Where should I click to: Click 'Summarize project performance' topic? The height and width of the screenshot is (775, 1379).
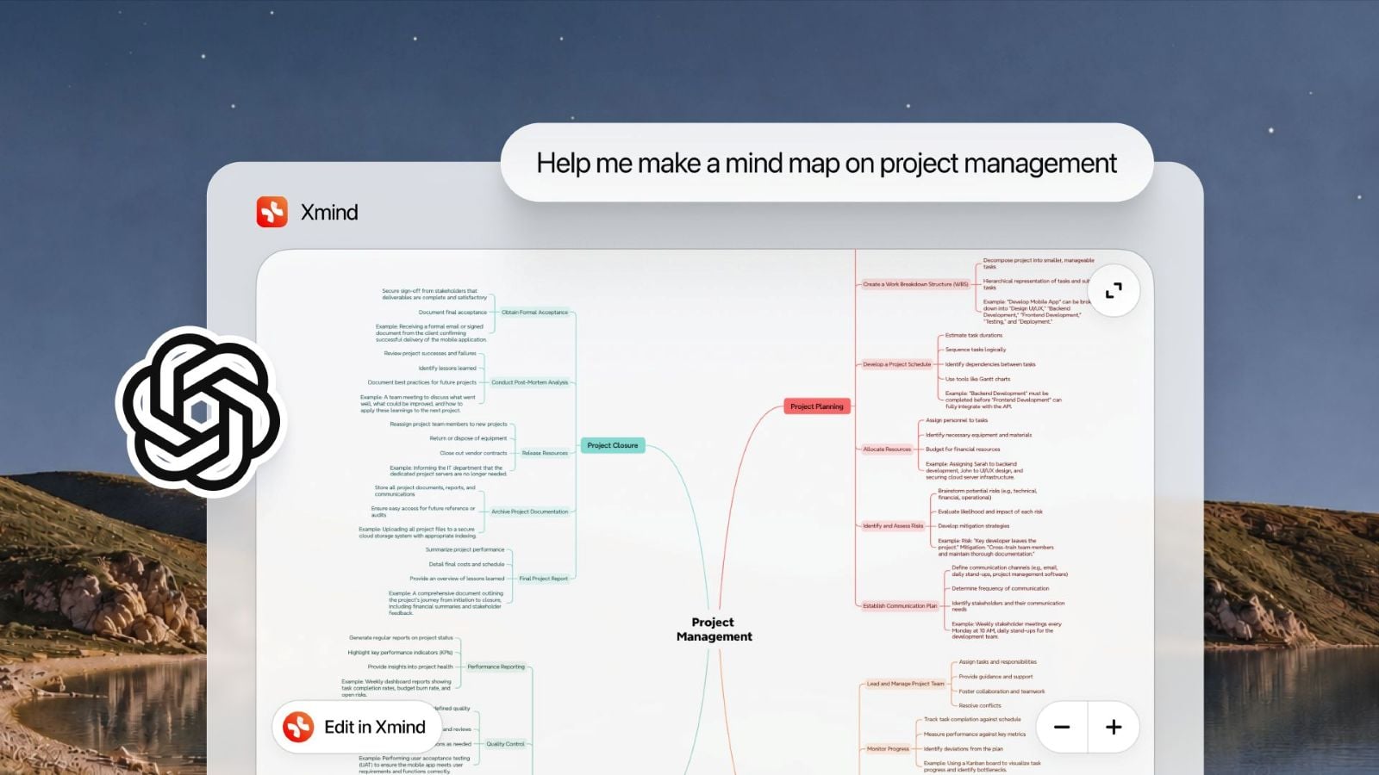tap(465, 549)
